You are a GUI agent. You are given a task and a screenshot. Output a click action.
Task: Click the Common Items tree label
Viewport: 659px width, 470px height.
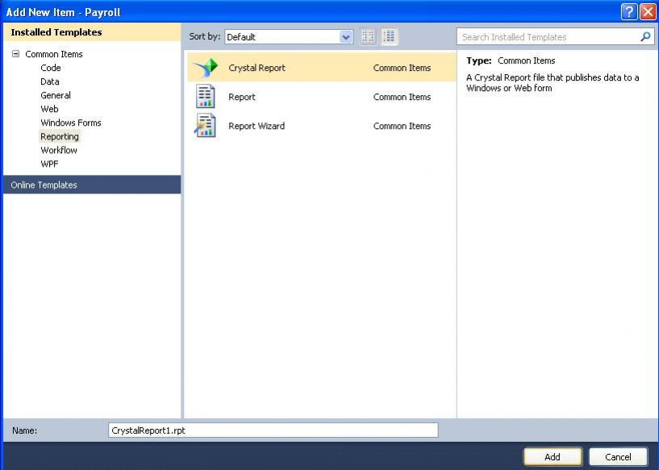54,54
